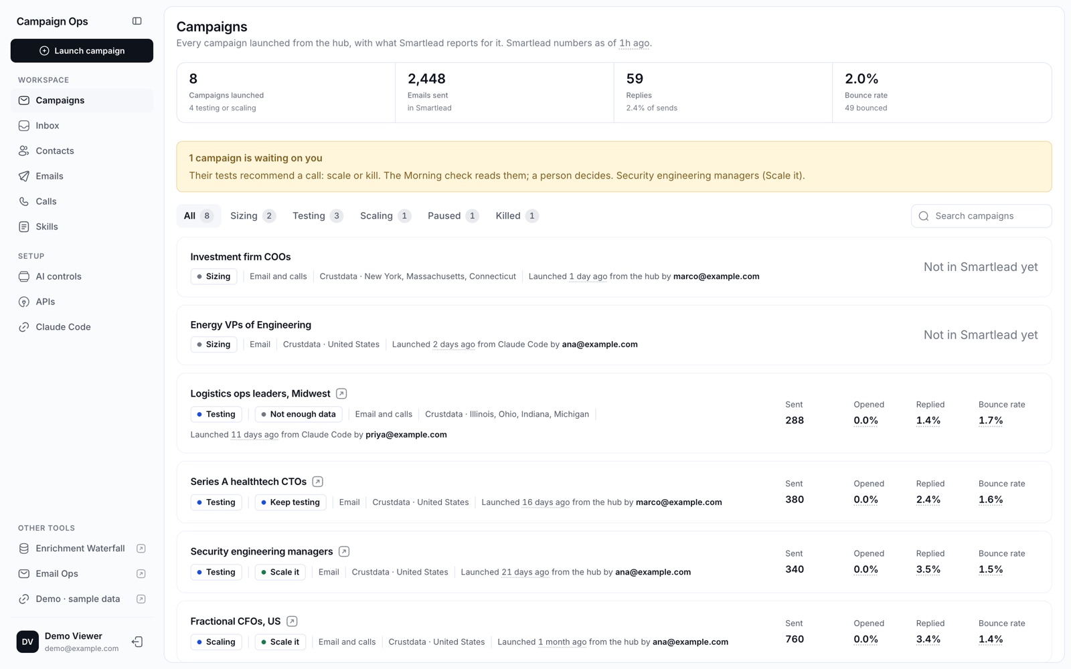Collapse the sidebar with the panel icon

(x=137, y=21)
